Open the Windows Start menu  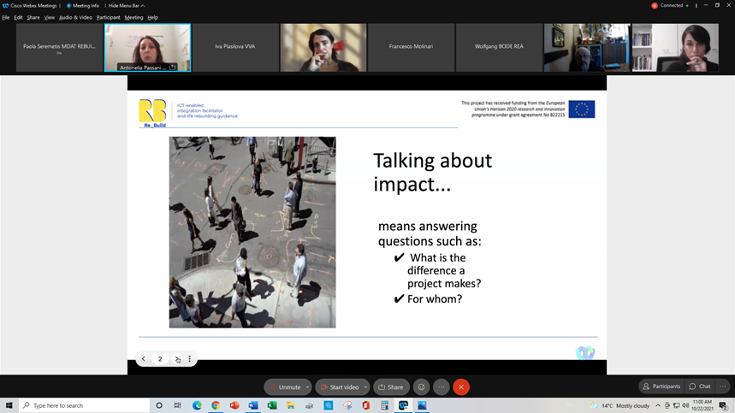point(9,405)
